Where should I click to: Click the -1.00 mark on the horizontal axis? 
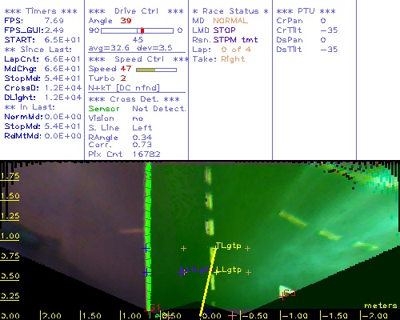(294, 316)
